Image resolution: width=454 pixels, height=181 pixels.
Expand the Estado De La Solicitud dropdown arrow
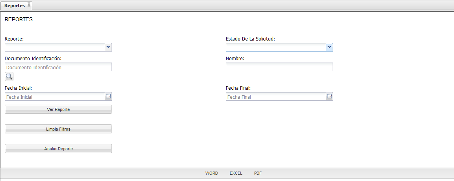[x=329, y=47]
